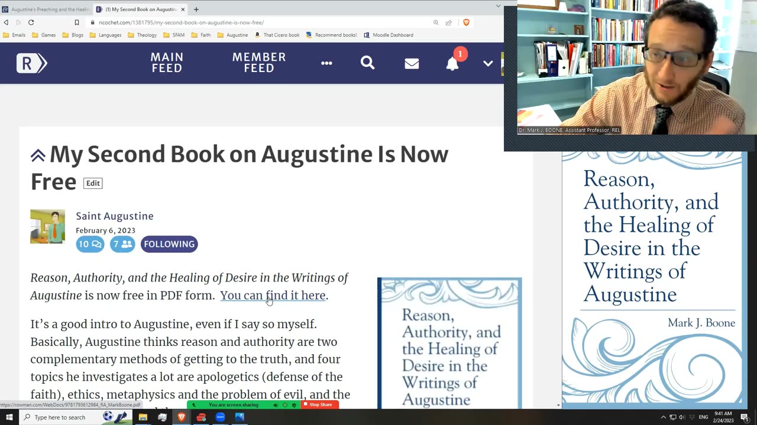The width and height of the screenshot is (757, 425).
Task: Click the Windows Start button
Action: click(9, 417)
